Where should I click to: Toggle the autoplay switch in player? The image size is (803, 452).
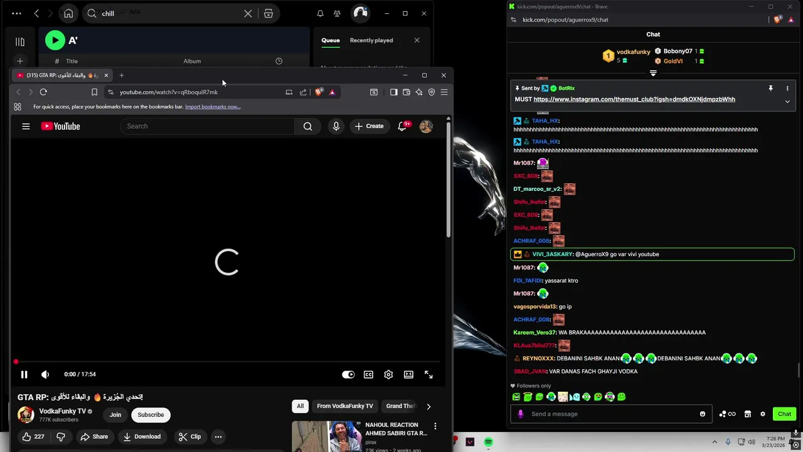(348, 374)
